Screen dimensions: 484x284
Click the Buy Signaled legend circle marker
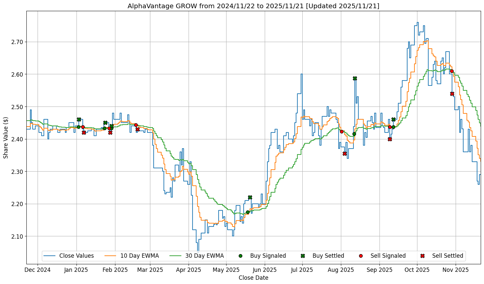240,256
